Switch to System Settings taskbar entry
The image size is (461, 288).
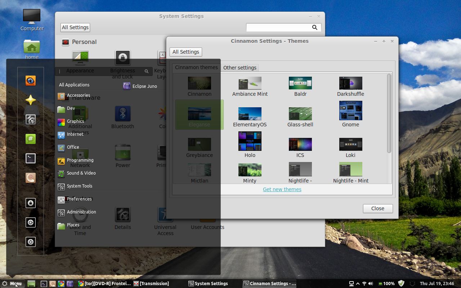[x=208, y=284]
